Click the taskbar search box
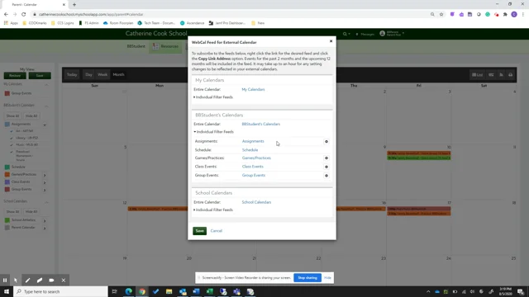The height and width of the screenshot is (297, 529). 60,291
